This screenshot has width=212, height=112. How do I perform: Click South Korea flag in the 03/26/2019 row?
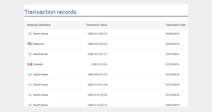click(30, 34)
